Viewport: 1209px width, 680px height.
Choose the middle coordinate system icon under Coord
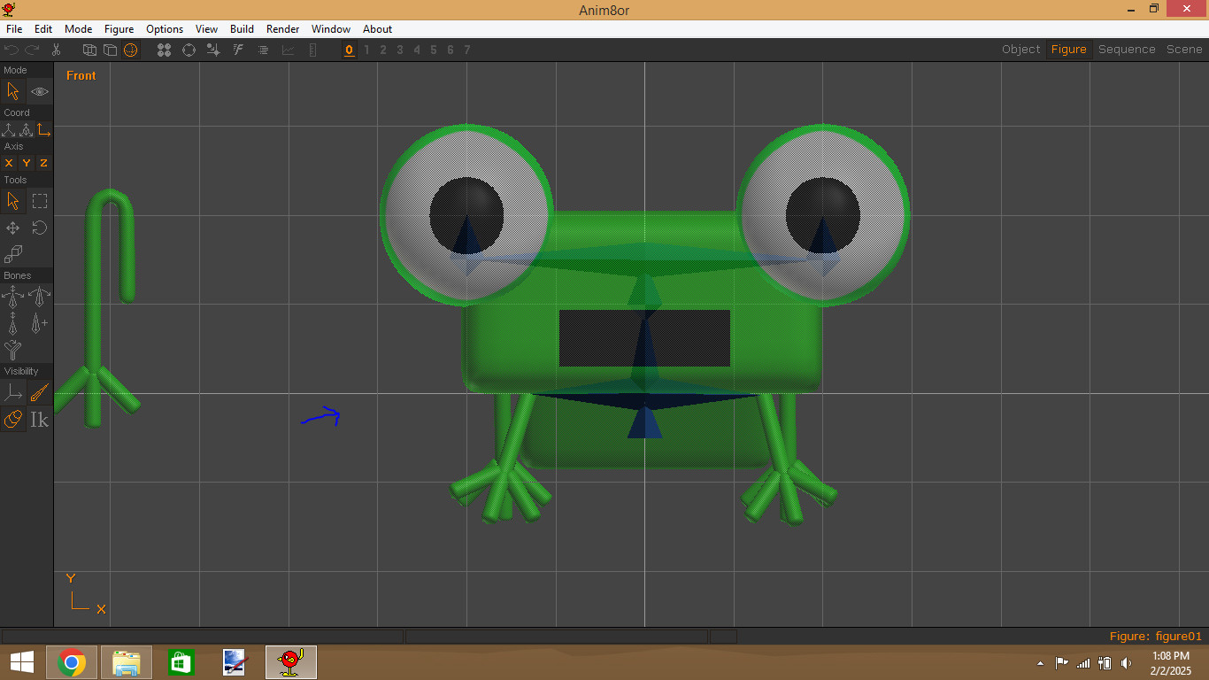pyautogui.click(x=26, y=130)
